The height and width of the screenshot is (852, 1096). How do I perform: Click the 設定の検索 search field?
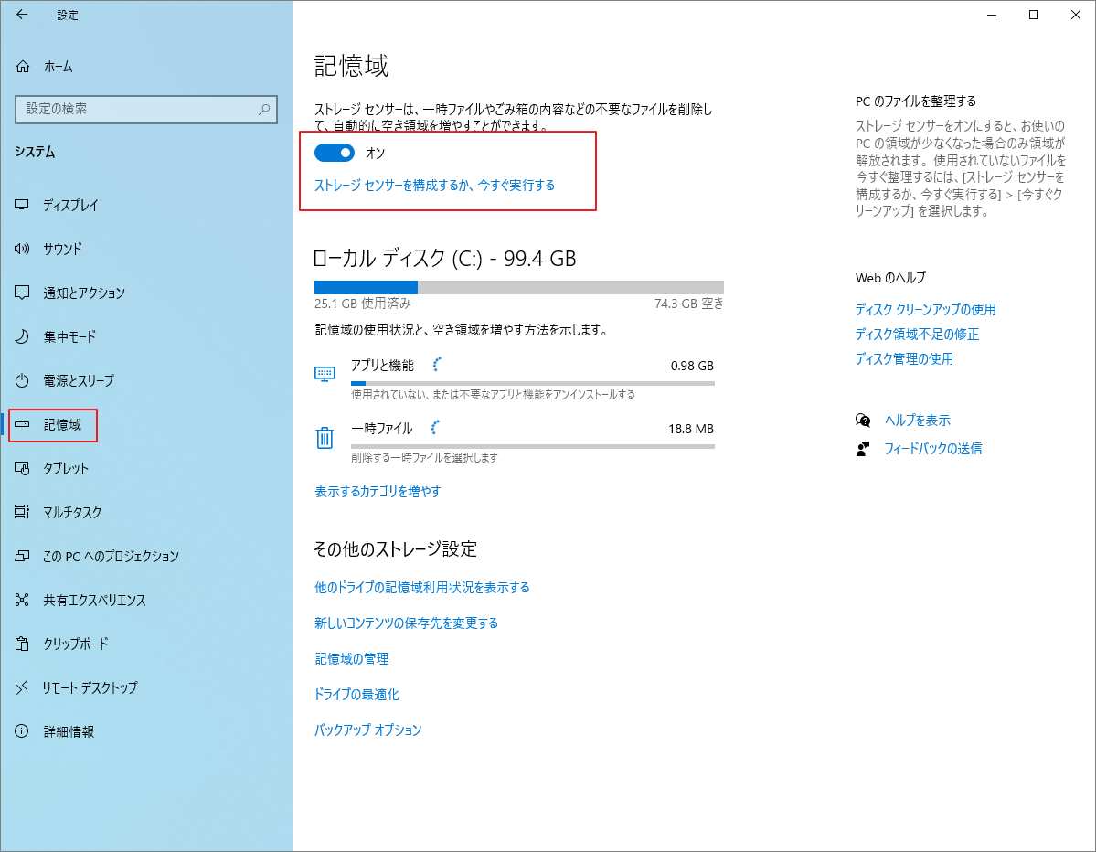click(x=146, y=109)
